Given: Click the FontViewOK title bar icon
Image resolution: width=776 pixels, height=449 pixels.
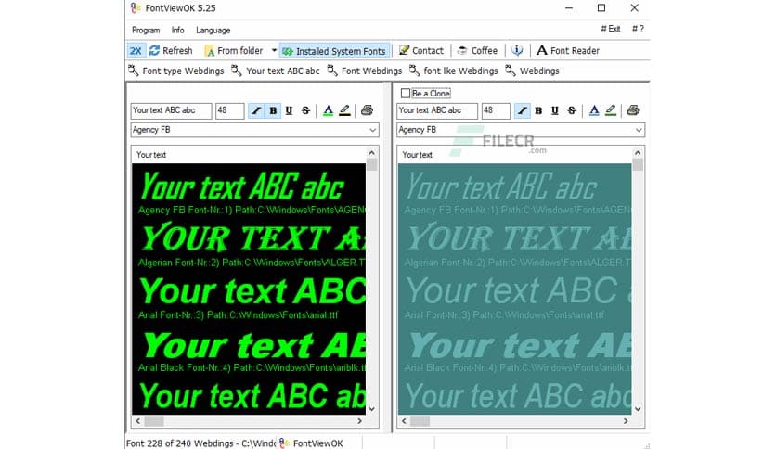Looking at the screenshot, I should (136, 8).
